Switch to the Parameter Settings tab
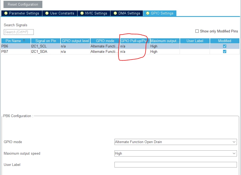The image size is (241, 175). (22, 13)
